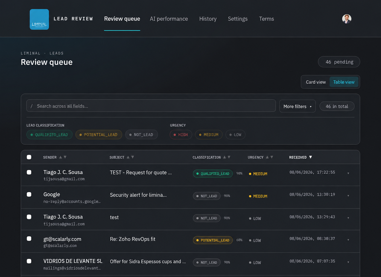This screenshot has width=381, height=277.
Task: Toggle Received column sort arrow
Action: (x=311, y=157)
